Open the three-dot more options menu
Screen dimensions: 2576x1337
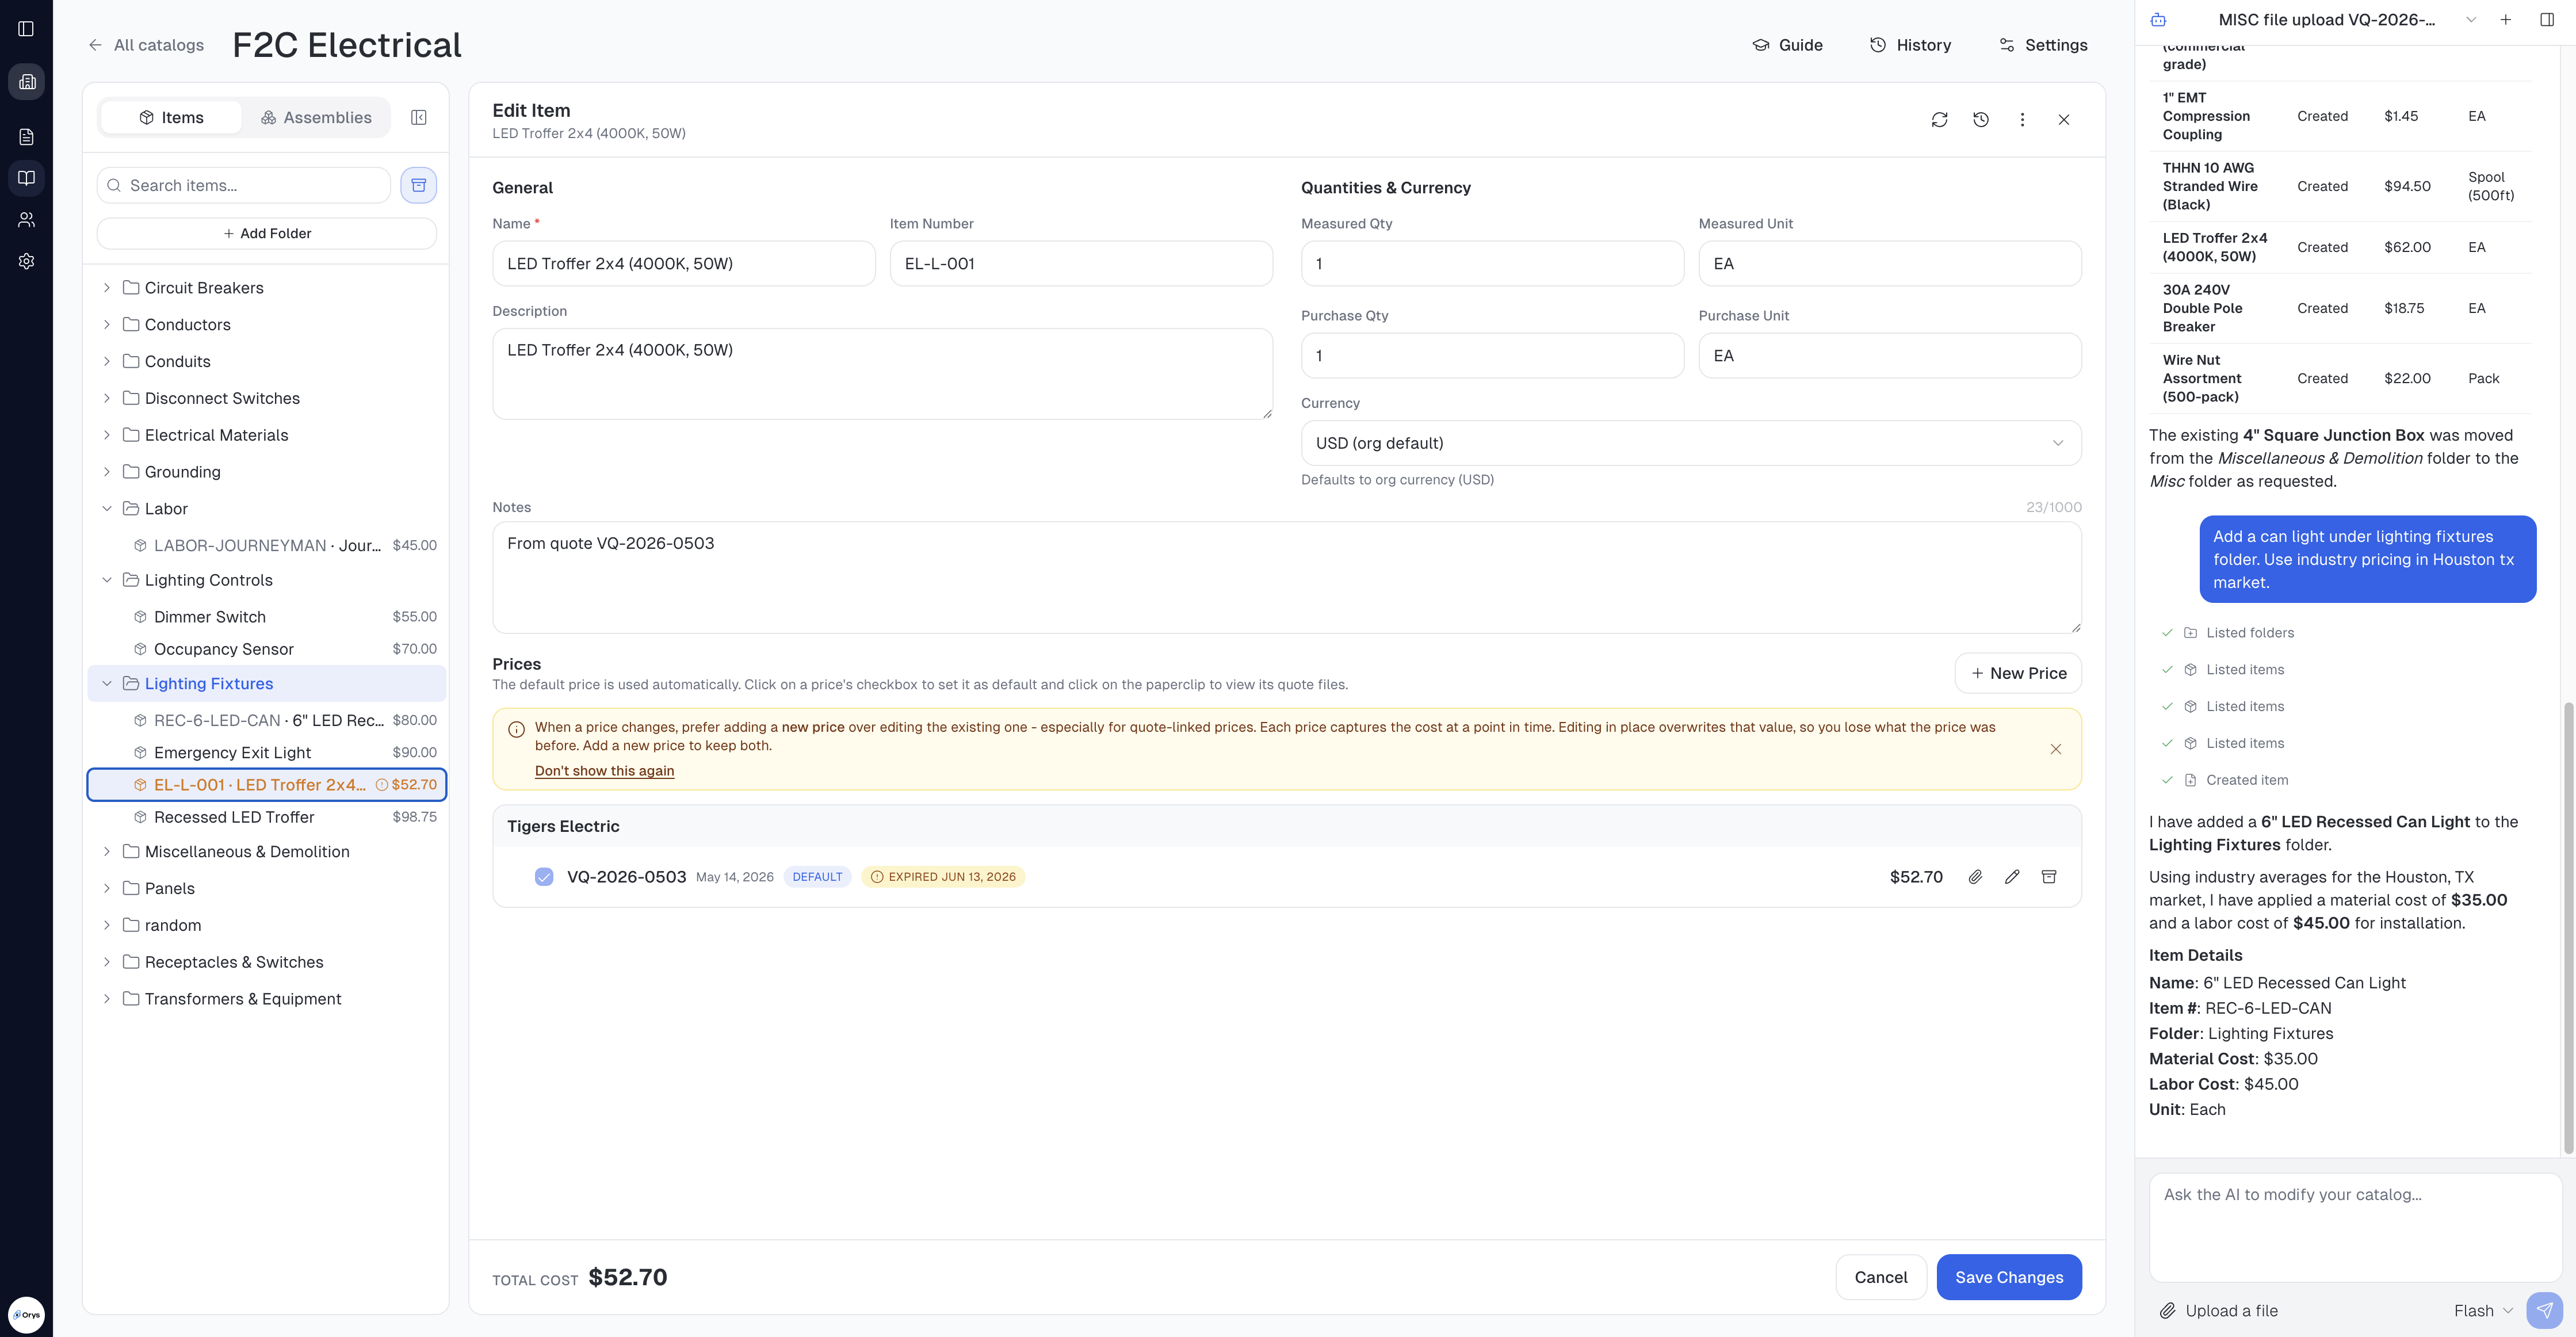[2022, 120]
